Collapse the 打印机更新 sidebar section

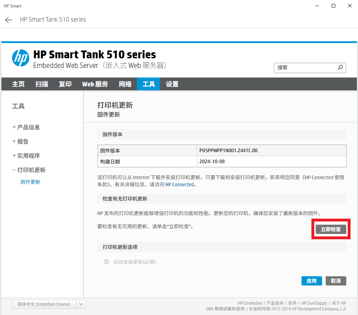point(29,170)
